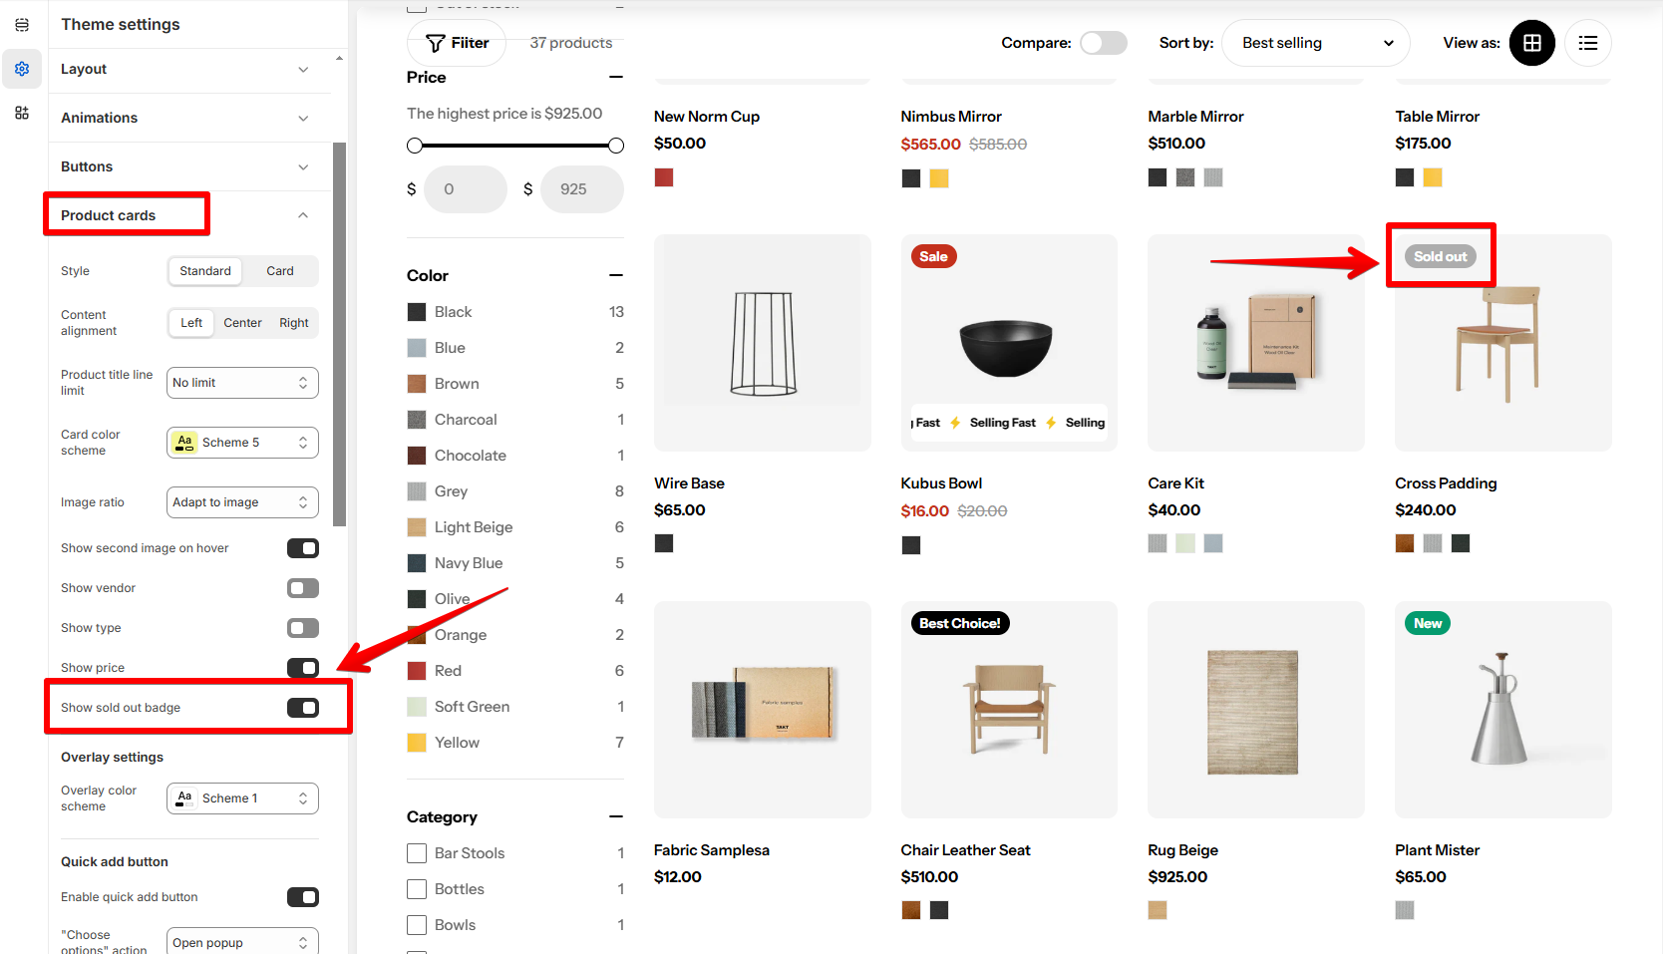The width and height of the screenshot is (1663, 954).
Task: Filter by Navy Blue color swatch
Action: [417, 563]
